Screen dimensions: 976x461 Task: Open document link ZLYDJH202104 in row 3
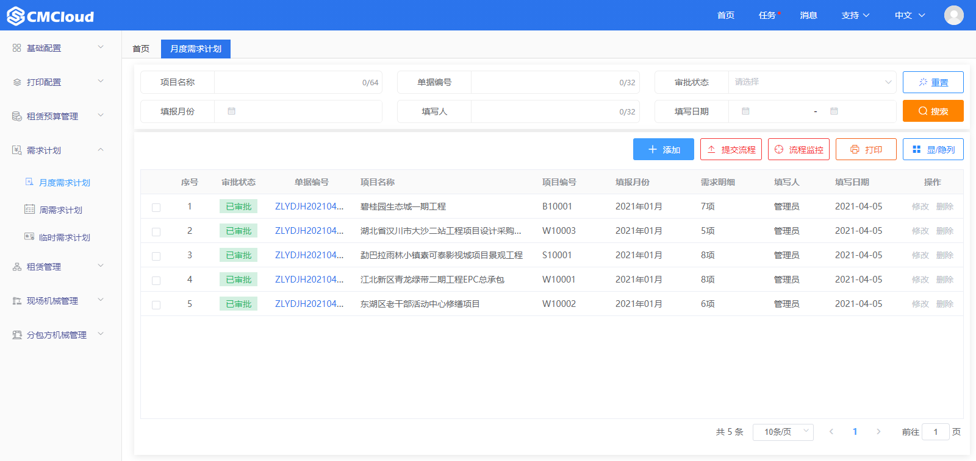coord(309,255)
